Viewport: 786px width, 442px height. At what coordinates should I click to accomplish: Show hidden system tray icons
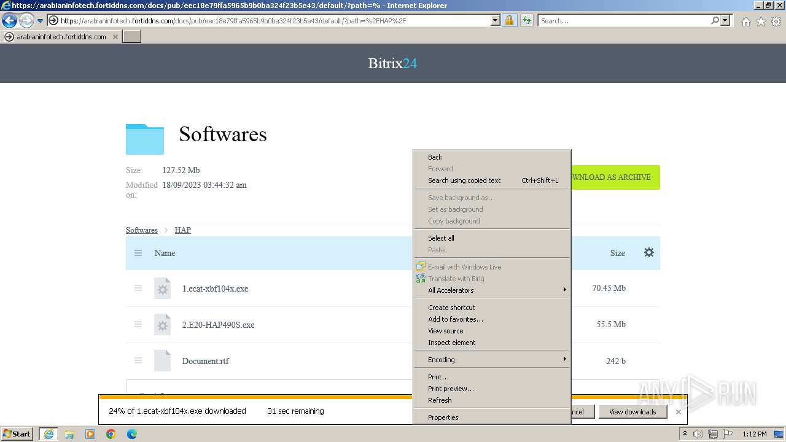[685, 434]
